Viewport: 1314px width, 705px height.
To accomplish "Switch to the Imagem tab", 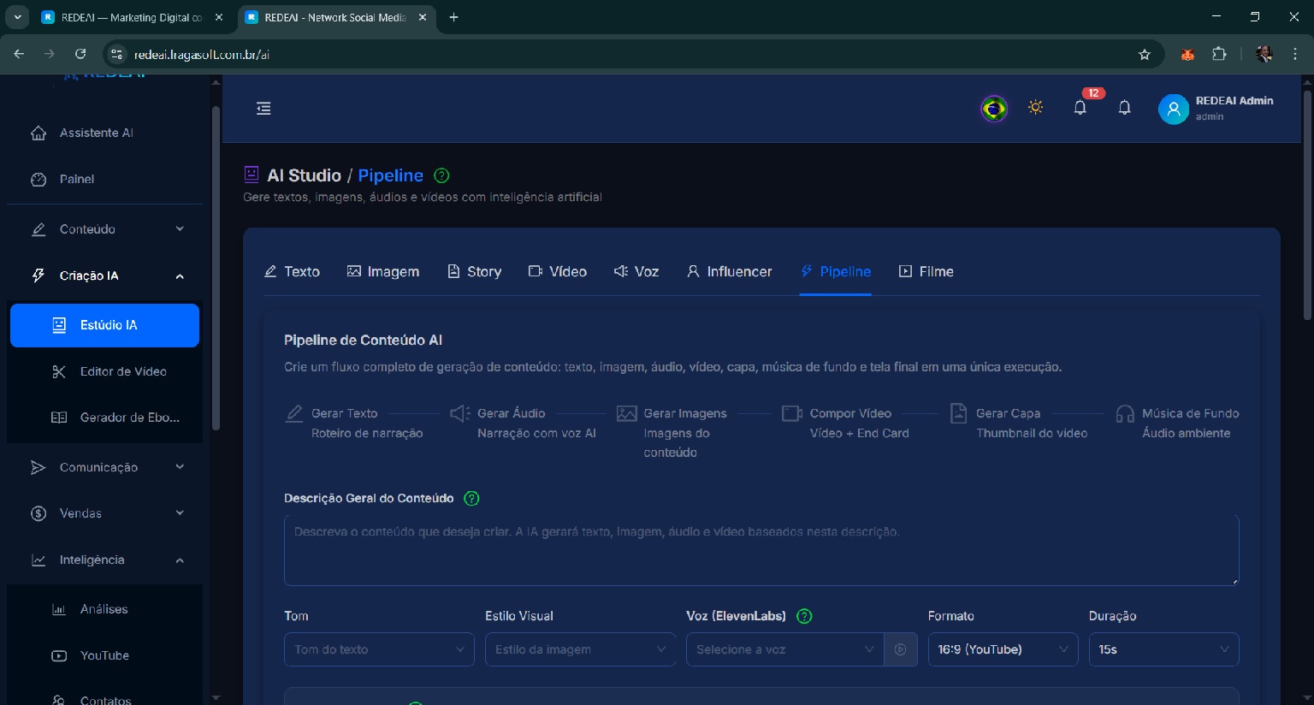I will [x=383, y=271].
